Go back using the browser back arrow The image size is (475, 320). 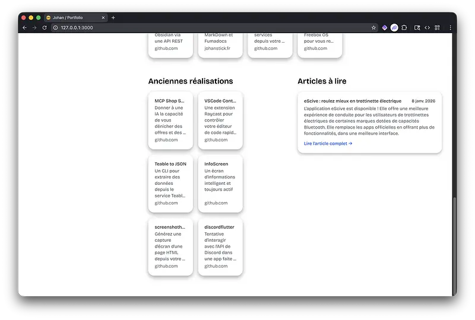(x=24, y=27)
